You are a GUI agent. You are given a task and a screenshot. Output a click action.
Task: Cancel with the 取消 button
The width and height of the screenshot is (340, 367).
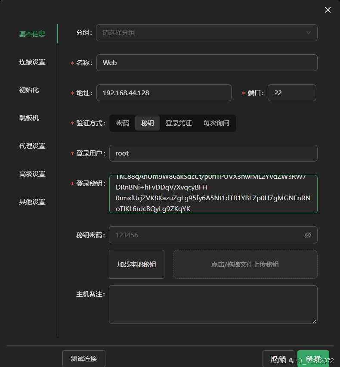coord(278,358)
